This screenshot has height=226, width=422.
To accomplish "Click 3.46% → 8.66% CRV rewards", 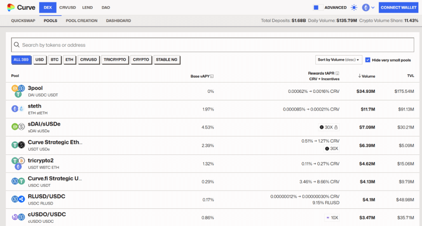I will click(x=319, y=182).
